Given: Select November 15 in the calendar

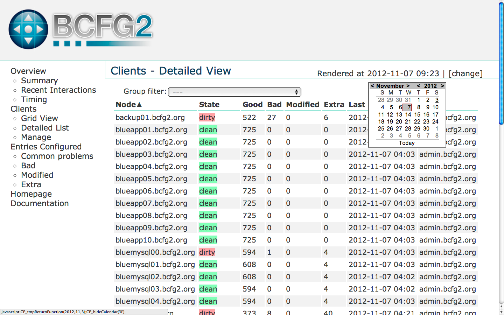Looking at the screenshot, I should tap(417, 114).
